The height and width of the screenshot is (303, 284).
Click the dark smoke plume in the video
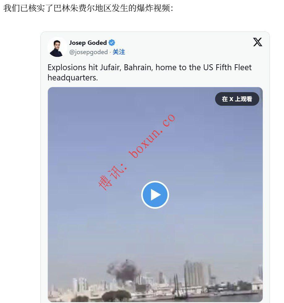pos(123,270)
